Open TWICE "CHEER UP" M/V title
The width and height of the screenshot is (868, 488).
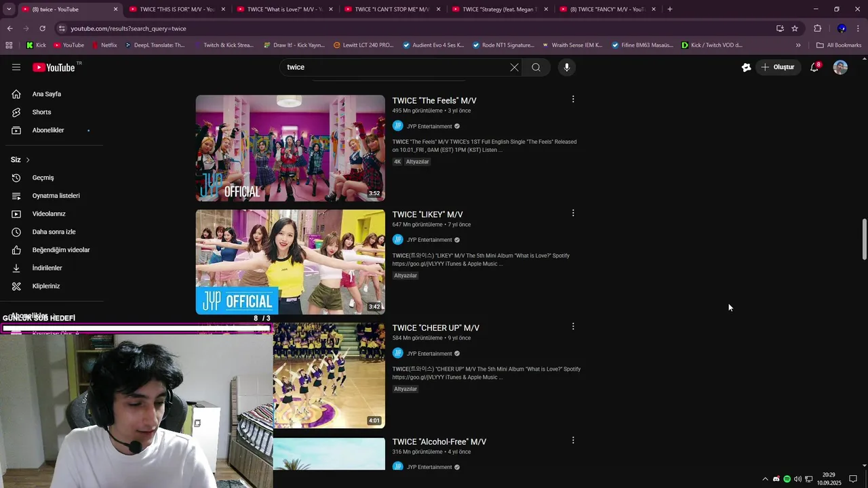(x=435, y=328)
